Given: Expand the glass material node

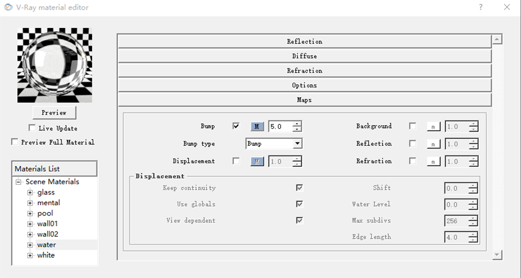Looking at the screenshot, I should [x=30, y=192].
